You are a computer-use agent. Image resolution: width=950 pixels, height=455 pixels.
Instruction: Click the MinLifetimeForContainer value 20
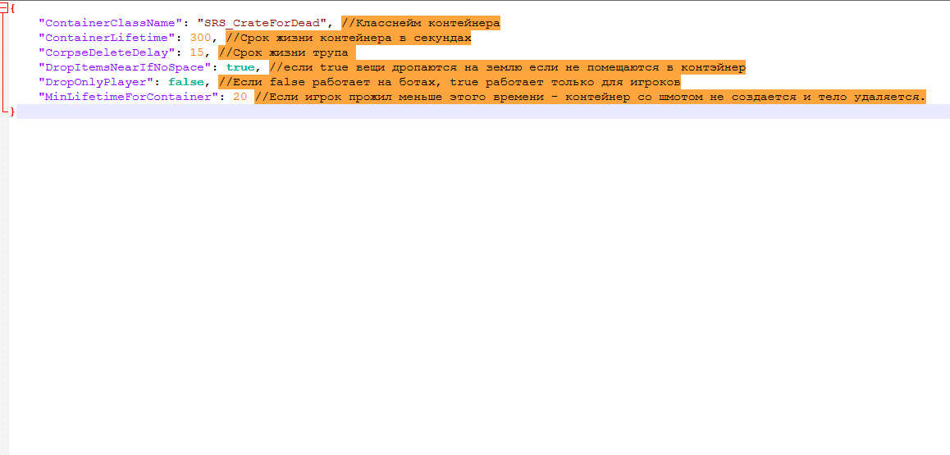pos(240,97)
